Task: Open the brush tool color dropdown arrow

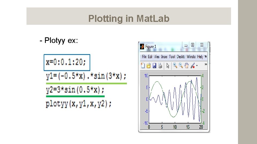Action: pyautogui.click(x=197, y=66)
